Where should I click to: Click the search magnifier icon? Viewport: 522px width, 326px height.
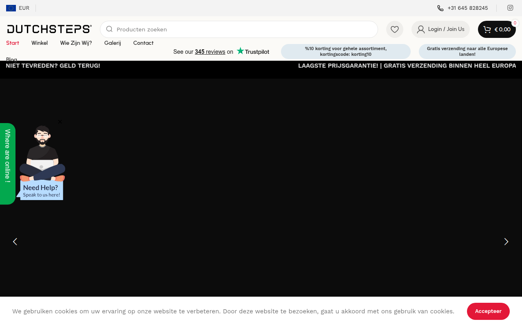pyautogui.click(x=109, y=29)
